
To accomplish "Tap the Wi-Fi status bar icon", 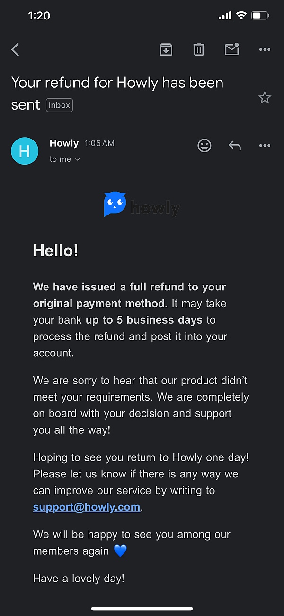I will tap(241, 16).
